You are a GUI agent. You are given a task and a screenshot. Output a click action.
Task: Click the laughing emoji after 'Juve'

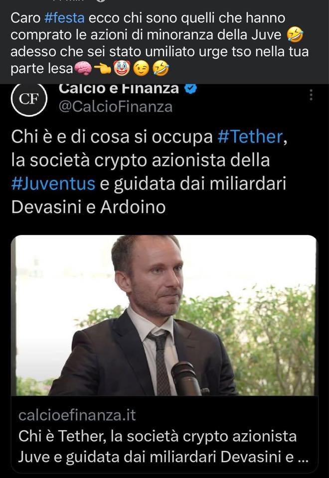point(295,34)
